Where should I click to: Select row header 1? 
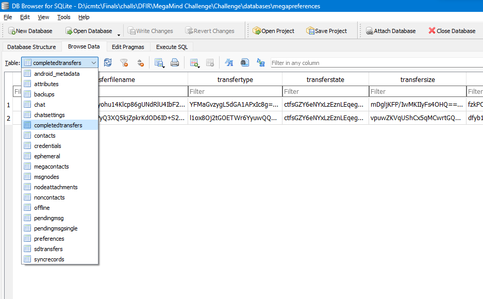click(x=8, y=105)
